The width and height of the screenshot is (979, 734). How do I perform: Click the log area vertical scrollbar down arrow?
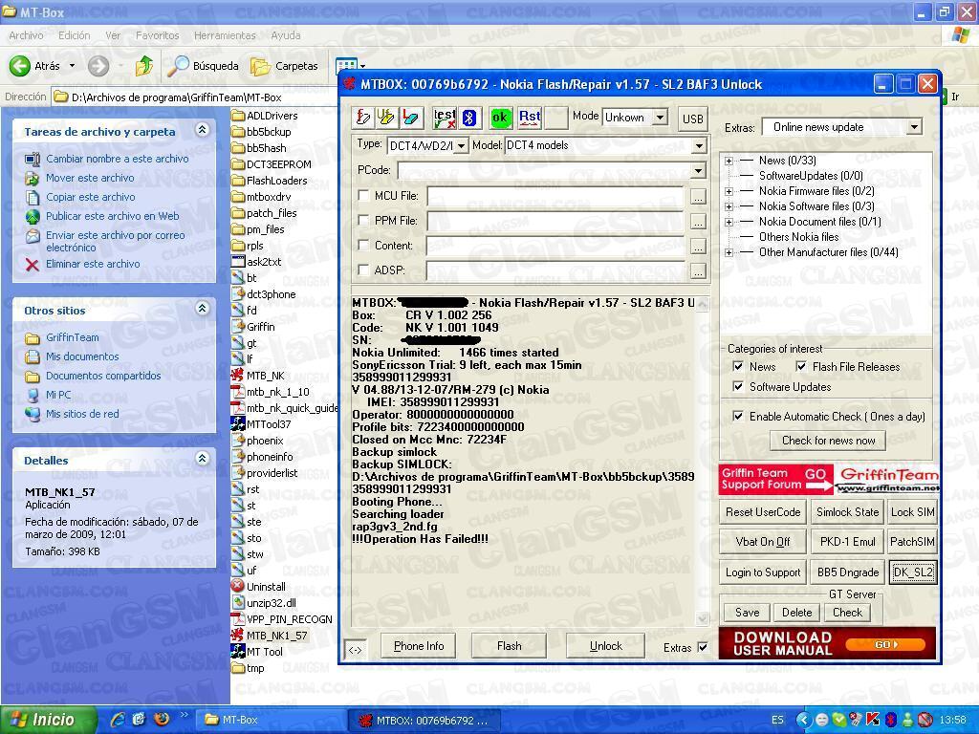click(702, 618)
